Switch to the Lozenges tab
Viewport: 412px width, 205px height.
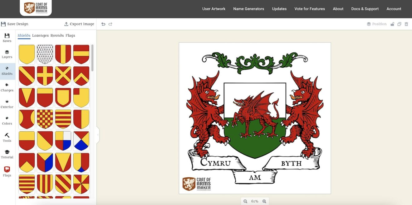click(x=41, y=35)
